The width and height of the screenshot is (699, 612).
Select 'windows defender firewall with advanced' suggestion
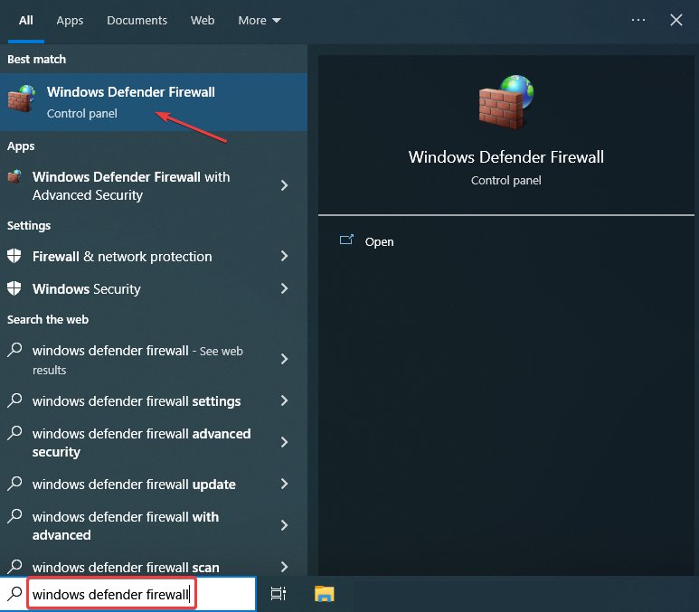tap(154, 525)
